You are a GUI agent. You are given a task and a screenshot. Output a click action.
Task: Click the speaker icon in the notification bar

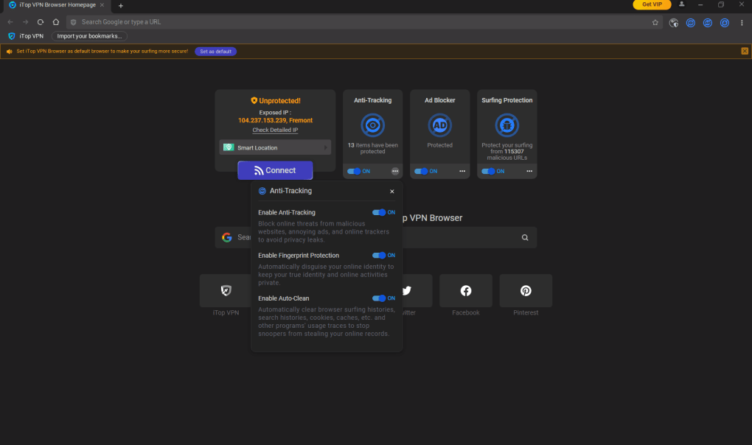[x=9, y=52]
